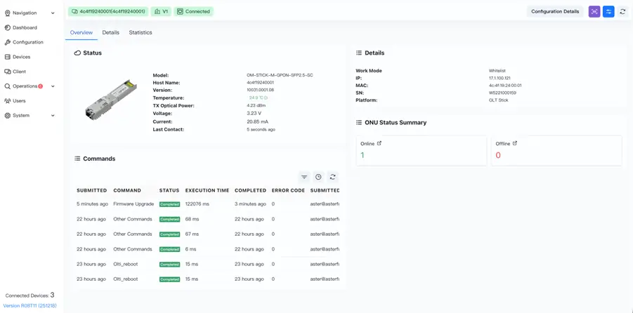Click the temperature info icon
This screenshot has height=313, width=633.
266,98
